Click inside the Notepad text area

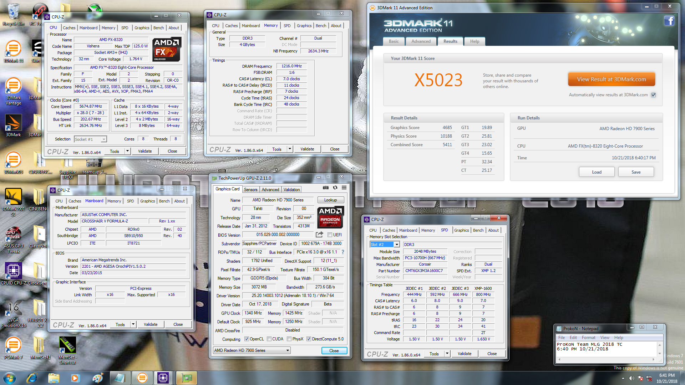click(x=607, y=349)
